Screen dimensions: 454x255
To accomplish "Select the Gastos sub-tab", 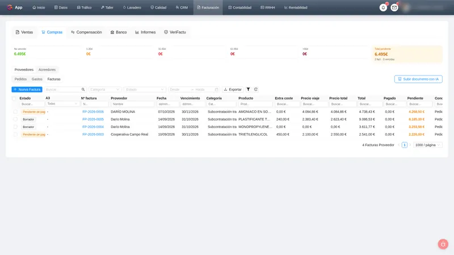I will tap(37, 79).
